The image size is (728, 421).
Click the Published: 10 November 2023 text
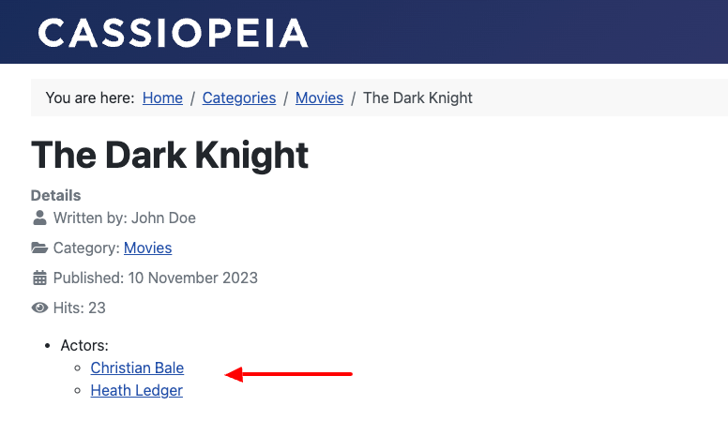(x=156, y=278)
